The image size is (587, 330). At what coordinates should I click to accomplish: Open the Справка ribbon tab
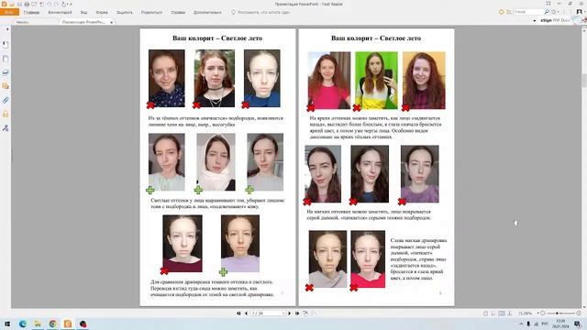click(x=178, y=12)
